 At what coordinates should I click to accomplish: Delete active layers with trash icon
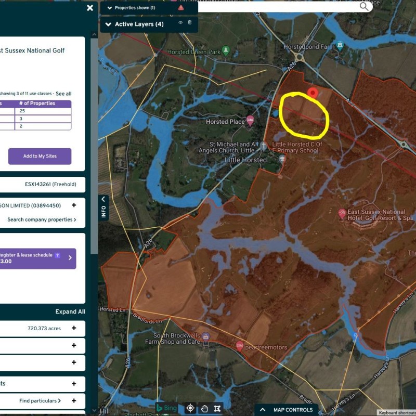[x=190, y=23]
